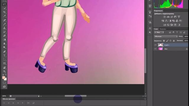Select the Clone Stamp tool
Screen dimensions: 189x106
pos(4,28)
